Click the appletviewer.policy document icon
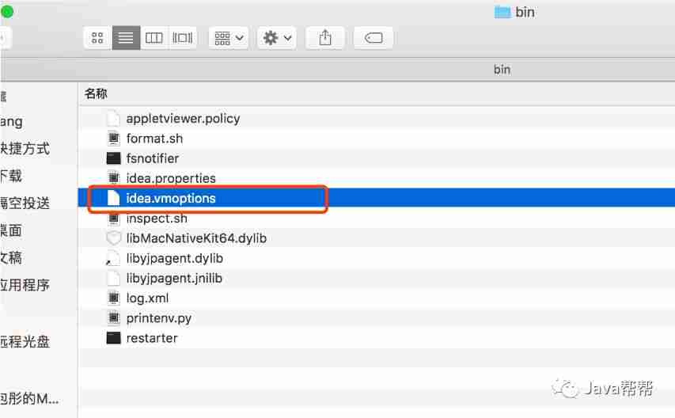This screenshot has width=675, height=418. coord(114,119)
